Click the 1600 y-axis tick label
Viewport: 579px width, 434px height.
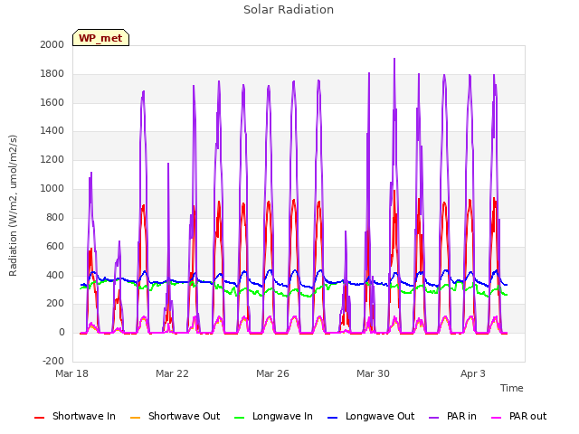(52, 102)
